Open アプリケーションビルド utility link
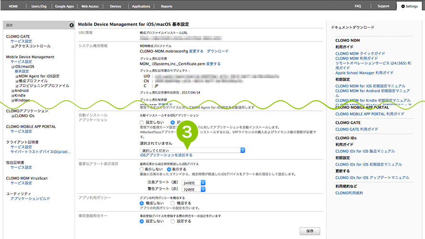This screenshot has height=239, width=425. (x=30, y=199)
